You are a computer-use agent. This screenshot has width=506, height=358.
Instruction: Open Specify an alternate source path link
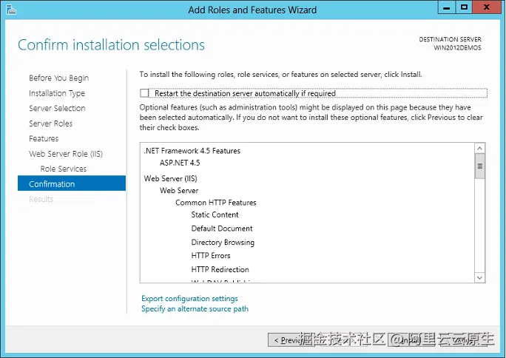(195, 309)
